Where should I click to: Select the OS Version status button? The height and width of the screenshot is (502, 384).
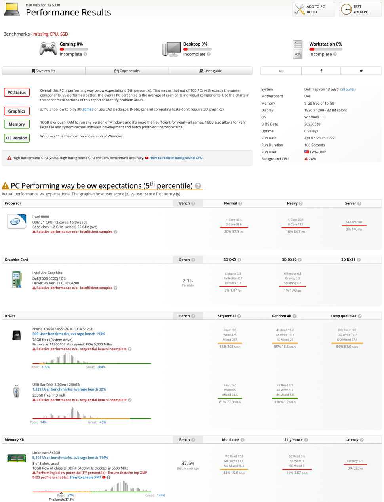(17, 138)
